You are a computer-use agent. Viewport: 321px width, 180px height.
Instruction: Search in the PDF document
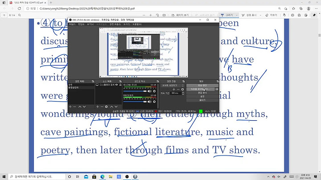click(x=20, y=15)
